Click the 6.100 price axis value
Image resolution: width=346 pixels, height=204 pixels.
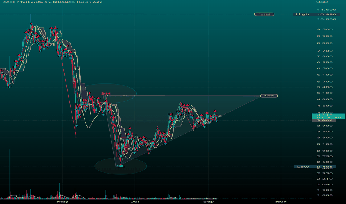click(x=325, y=75)
